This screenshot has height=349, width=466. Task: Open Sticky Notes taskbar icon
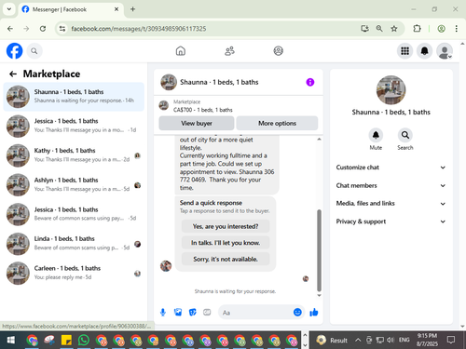(x=66, y=341)
